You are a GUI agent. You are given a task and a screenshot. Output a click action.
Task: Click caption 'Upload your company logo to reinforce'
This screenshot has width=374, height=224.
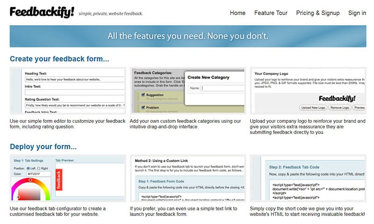point(308,126)
